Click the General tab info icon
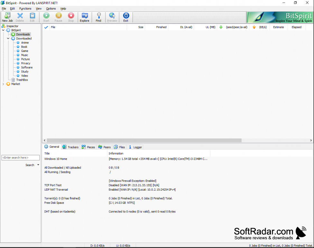The width and height of the screenshot is (314, 248). [46, 147]
